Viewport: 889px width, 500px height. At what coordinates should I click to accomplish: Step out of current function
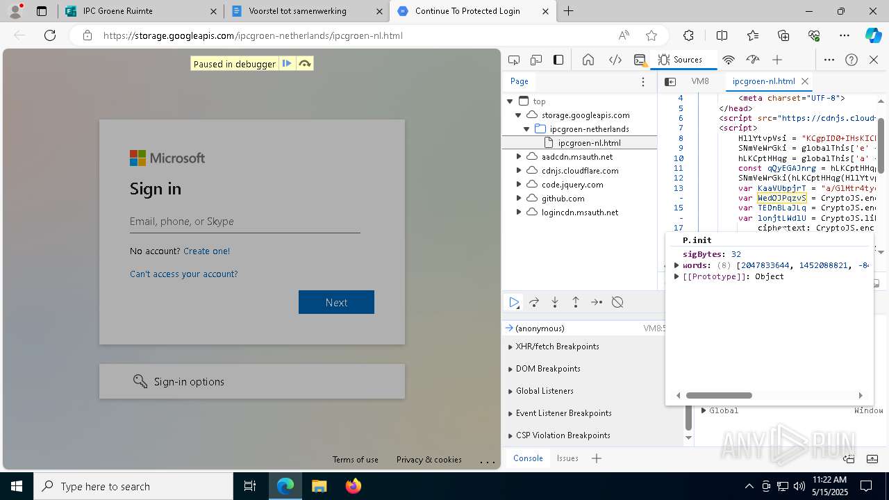tap(576, 302)
